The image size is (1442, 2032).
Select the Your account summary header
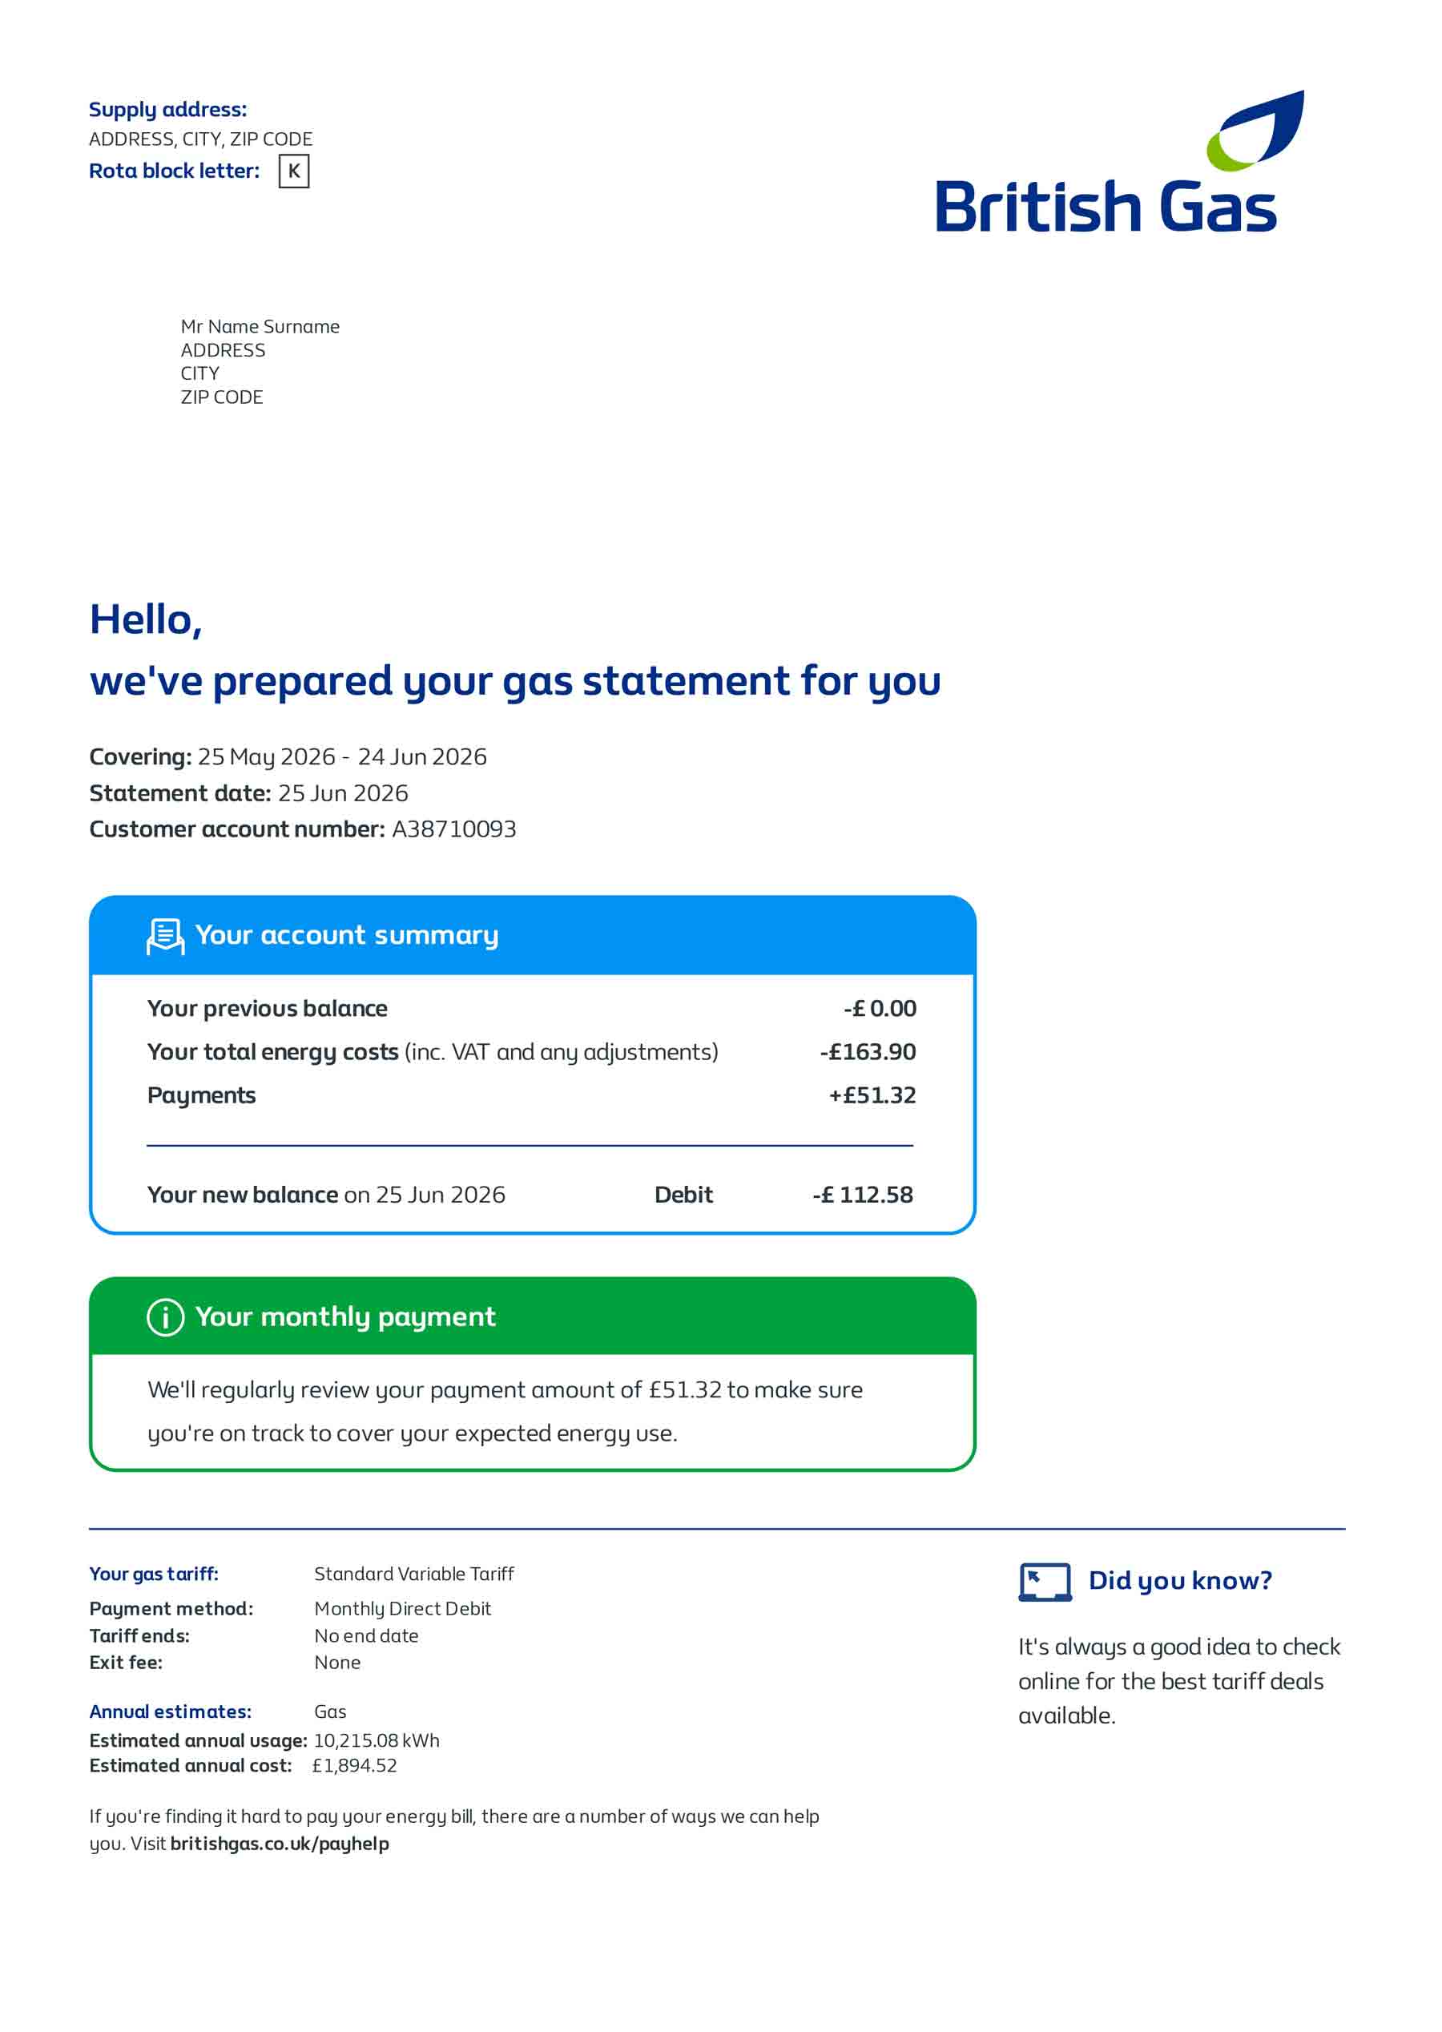pyautogui.click(x=533, y=935)
